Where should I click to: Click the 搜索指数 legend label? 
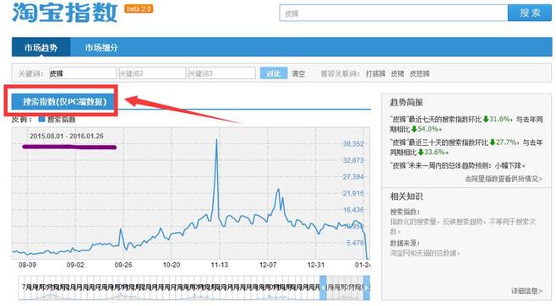pos(62,119)
